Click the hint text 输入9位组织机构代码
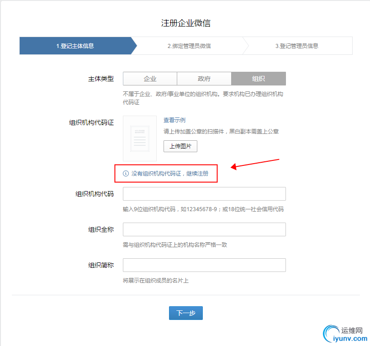Screen dimensions: 370x346 coord(149,209)
